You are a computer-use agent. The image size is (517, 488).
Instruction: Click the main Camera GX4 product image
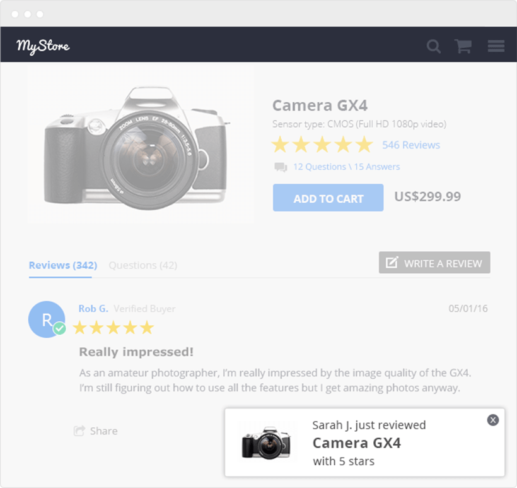click(x=140, y=146)
